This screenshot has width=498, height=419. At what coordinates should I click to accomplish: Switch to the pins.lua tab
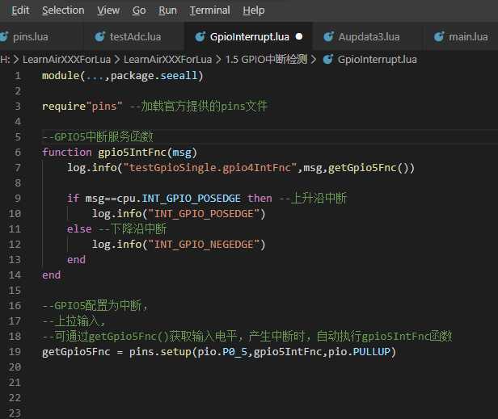click(29, 37)
